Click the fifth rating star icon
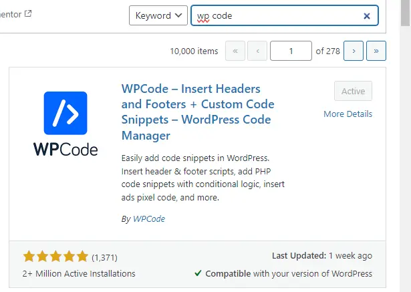The width and height of the screenshot is (411, 292). click(x=82, y=257)
